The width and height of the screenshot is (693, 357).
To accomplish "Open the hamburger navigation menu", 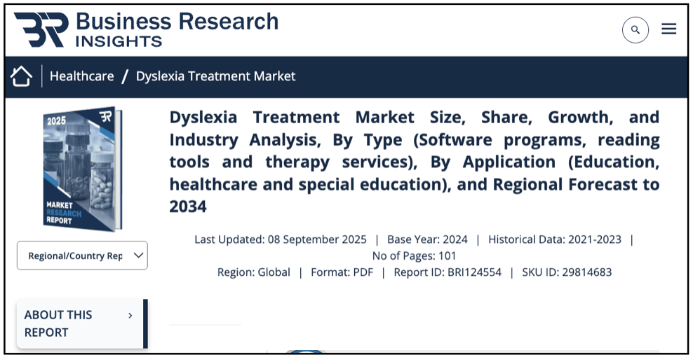I will pyautogui.click(x=668, y=29).
